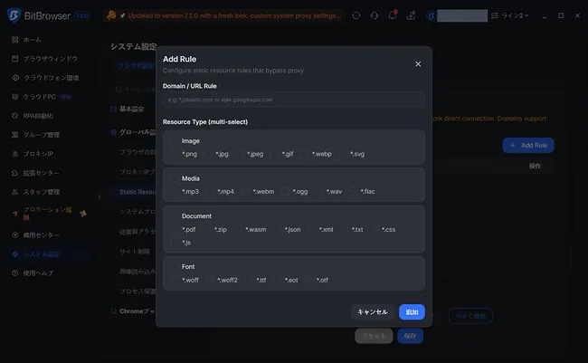
Task: Click the Domain / URL Rule input field
Action: (294, 100)
